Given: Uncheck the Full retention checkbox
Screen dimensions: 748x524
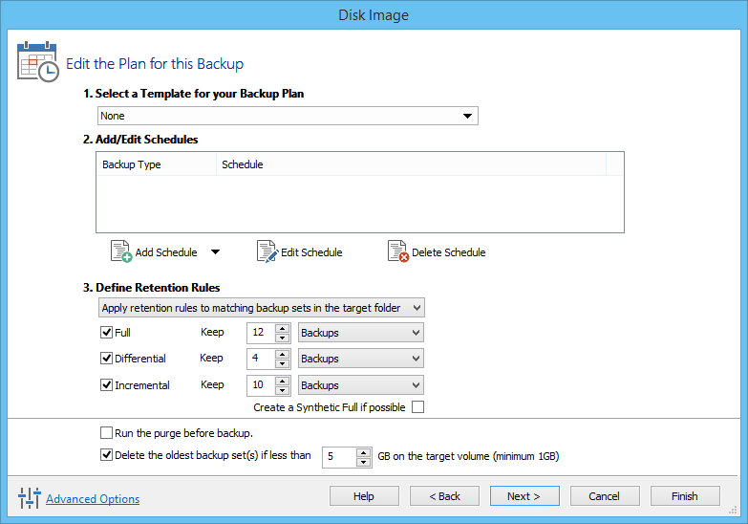Looking at the screenshot, I should (x=106, y=333).
